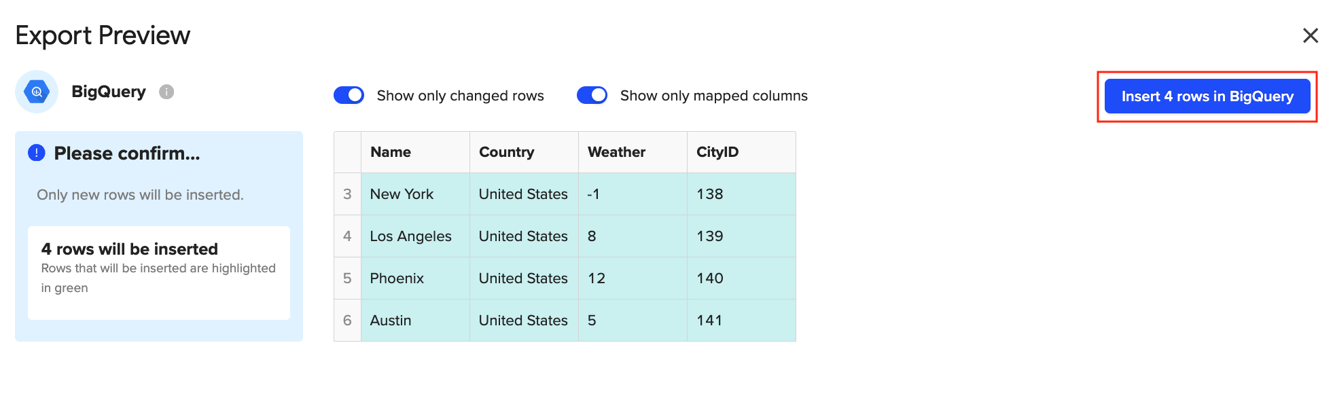Select the Country column header

(x=523, y=152)
